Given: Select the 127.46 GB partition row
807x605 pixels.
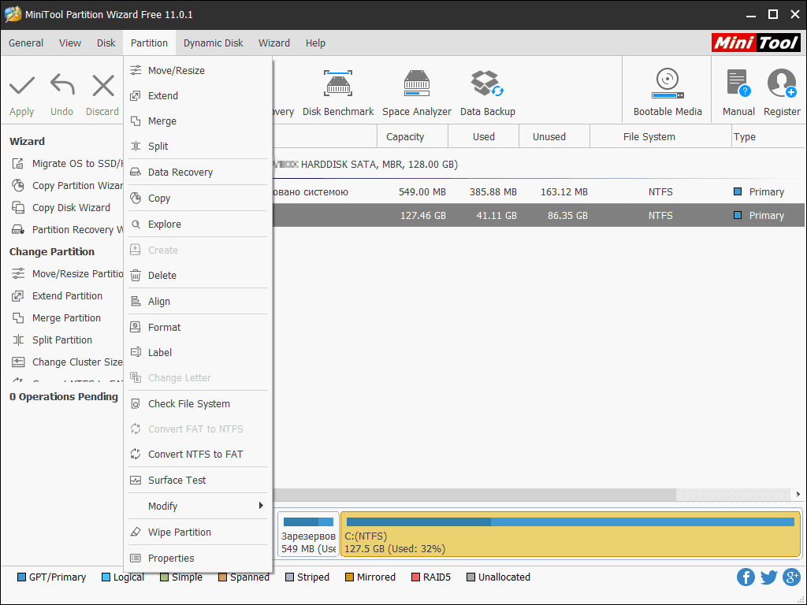Looking at the screenshot, I should [x=538, y=216].
